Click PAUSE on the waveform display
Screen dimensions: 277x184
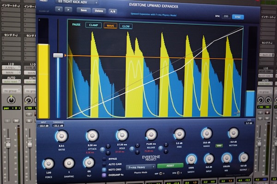(76, 24)
